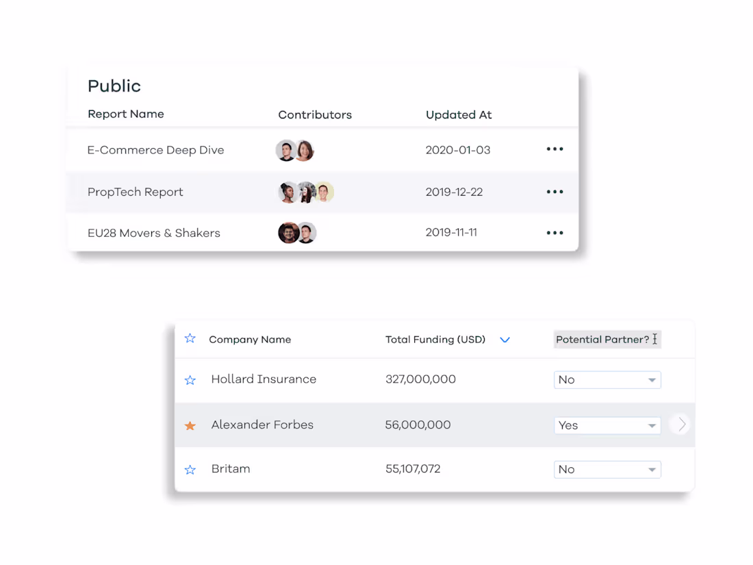753x565 pixels.
Task: Click the Updated At column header
Action: point(459,114)
